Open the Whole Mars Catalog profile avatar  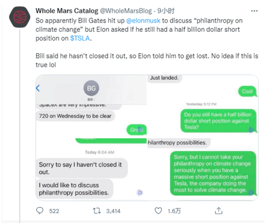[20, 17]
